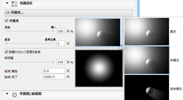Image resolution: width=183 pixels, height=100 pixels.
Task: Click the 光源設定 panel list icon
Action: [x=15, y=4]
